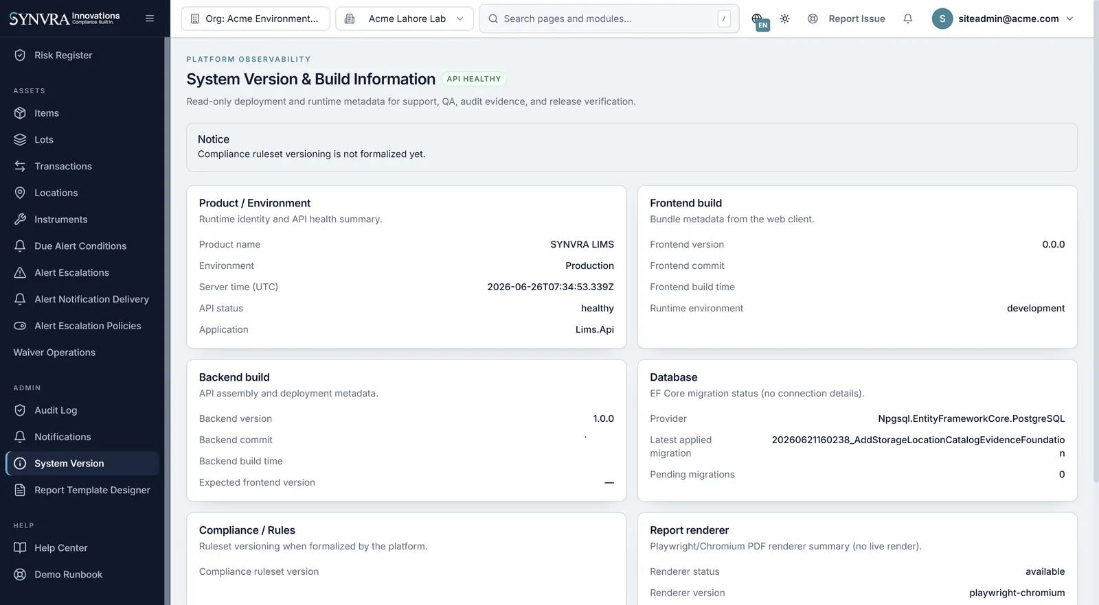Screen dimensions: 1099x605
Task: Click the Lots layers icon
Action: pyautogui.click(x=20, y=140)
